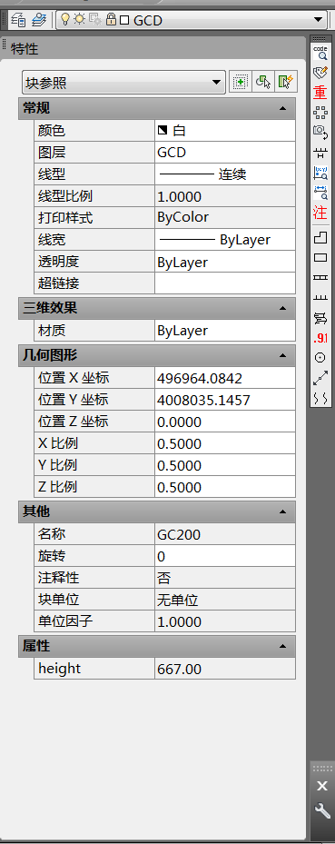Screen dimensions: 335x844
Task: Toggle the layer lock padlock icon
Action: pyautogui.click(x=111, y=20)
